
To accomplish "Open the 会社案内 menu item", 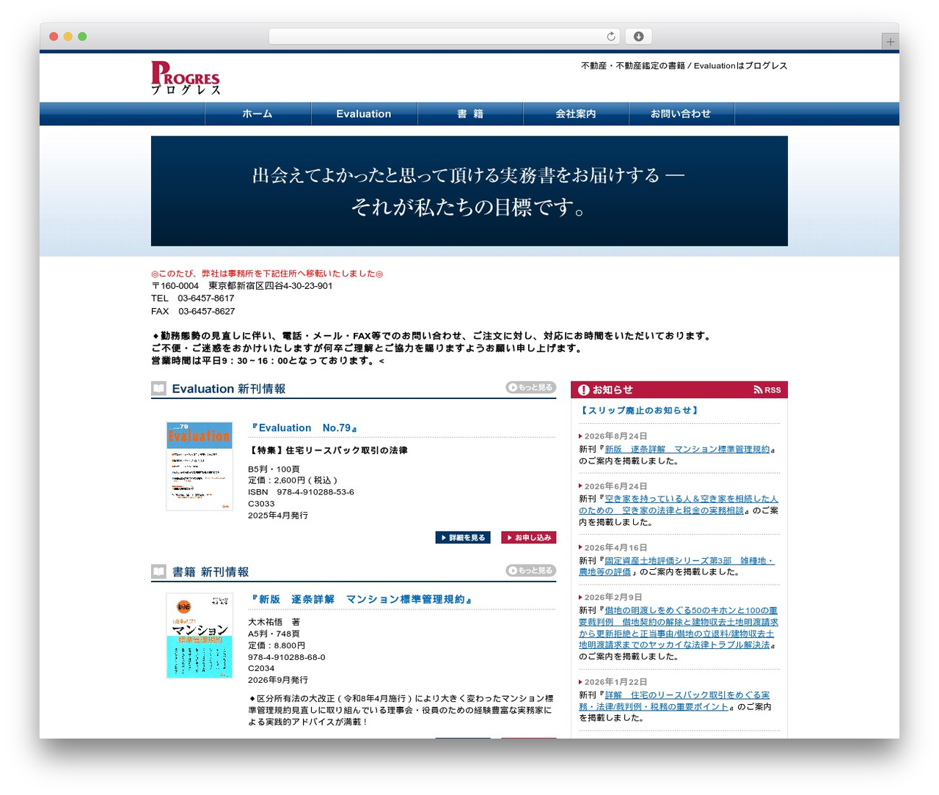I will 576,114.
